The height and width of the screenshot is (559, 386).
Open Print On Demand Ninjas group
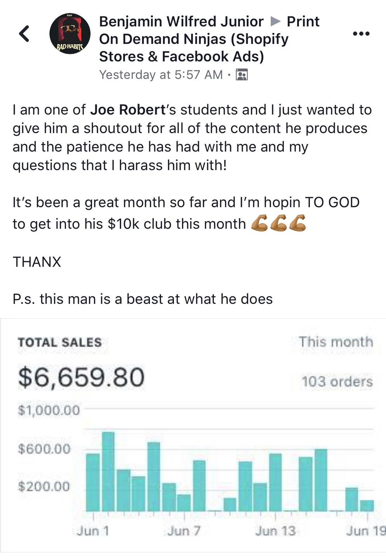209,39
